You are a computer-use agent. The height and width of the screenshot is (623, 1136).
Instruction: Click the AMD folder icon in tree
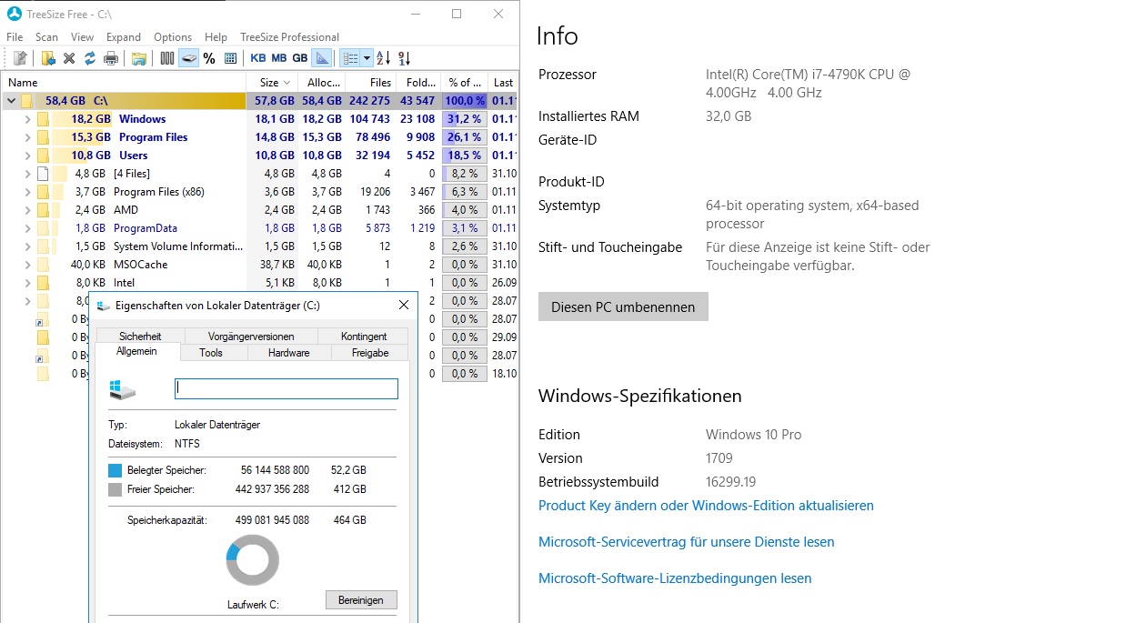(x=43, y=210)
